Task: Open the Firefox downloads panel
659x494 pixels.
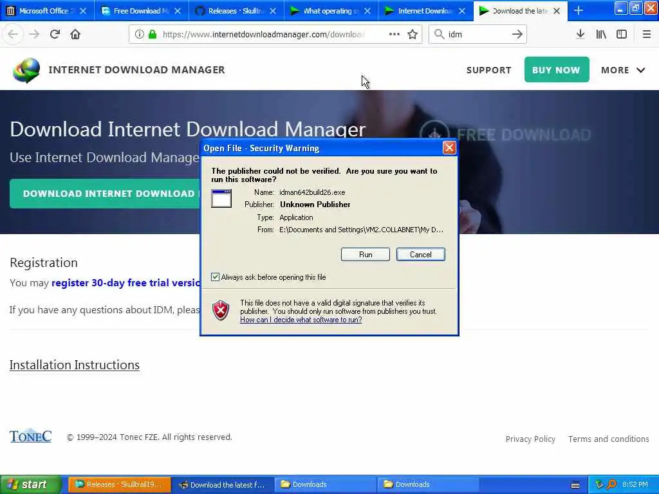Action: (580, 35)
